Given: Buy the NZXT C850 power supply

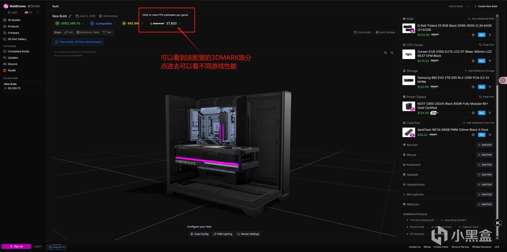Looking at the screenshot, I should [x=482, y=113].
